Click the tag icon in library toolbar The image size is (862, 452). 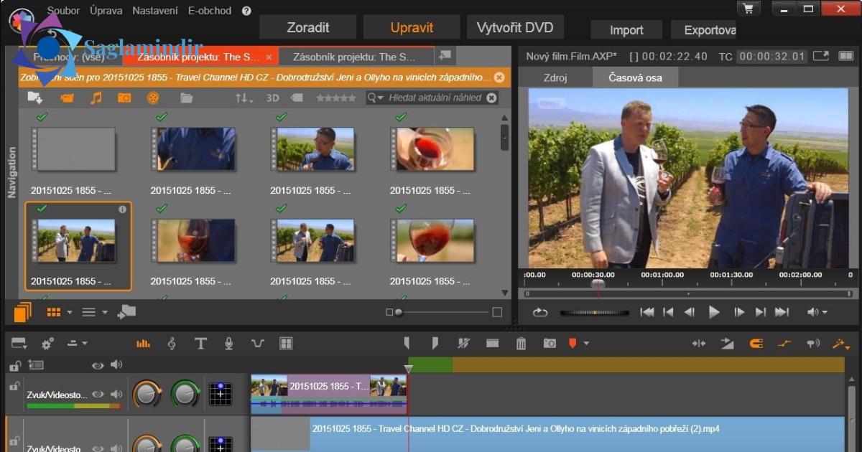297,98
